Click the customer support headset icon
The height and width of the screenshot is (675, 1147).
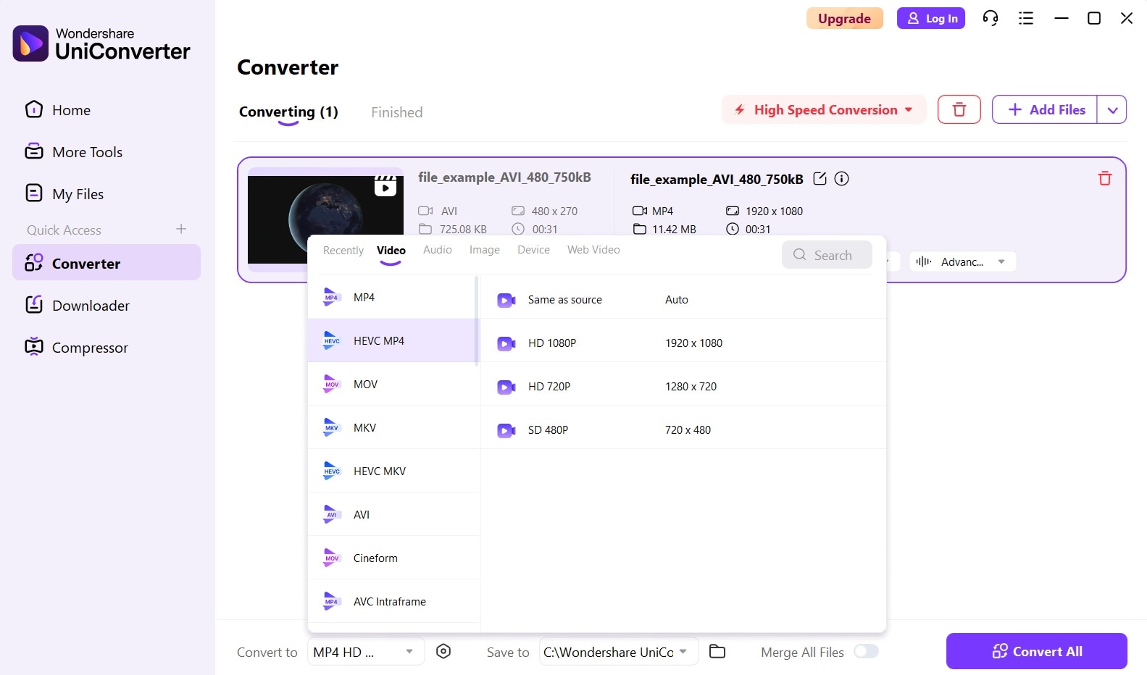(990, 18)
